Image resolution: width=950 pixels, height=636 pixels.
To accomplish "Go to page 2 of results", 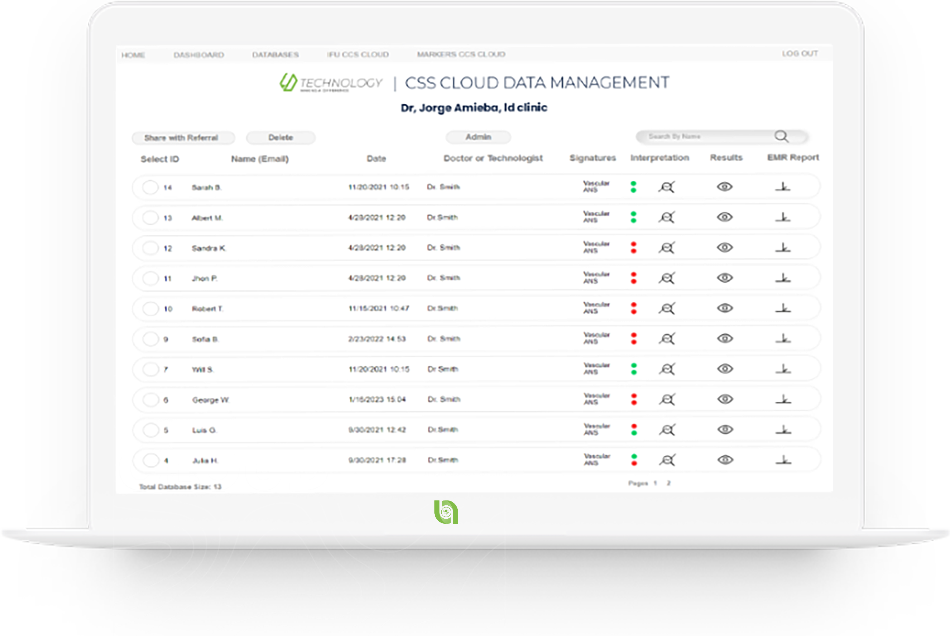I will click(669, 483).
